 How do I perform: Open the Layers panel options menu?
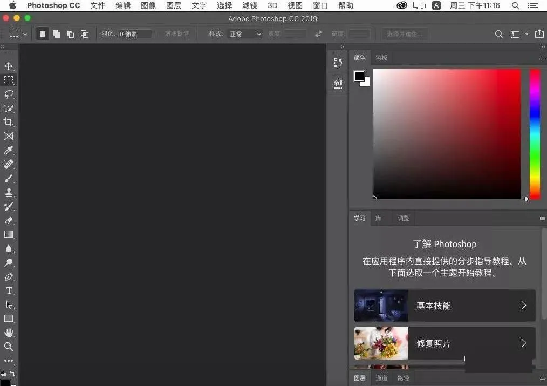543,377
